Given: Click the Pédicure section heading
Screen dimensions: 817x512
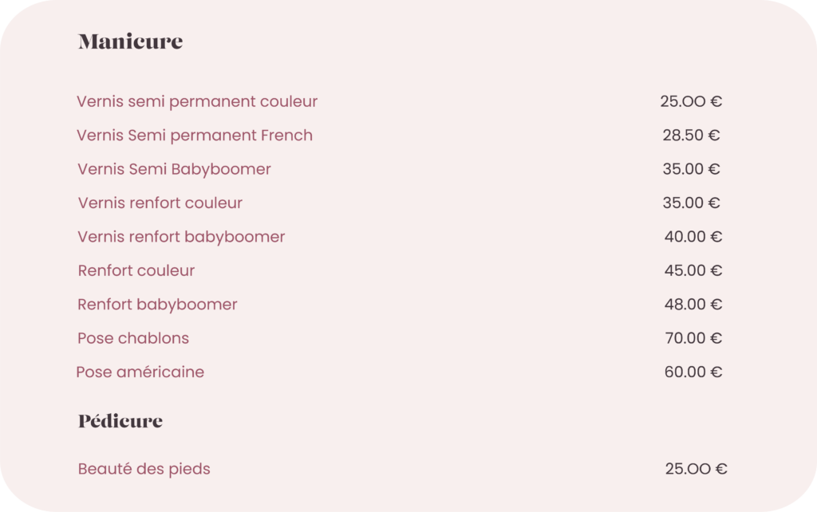Looking at the screenshot, I should point(120,420).
